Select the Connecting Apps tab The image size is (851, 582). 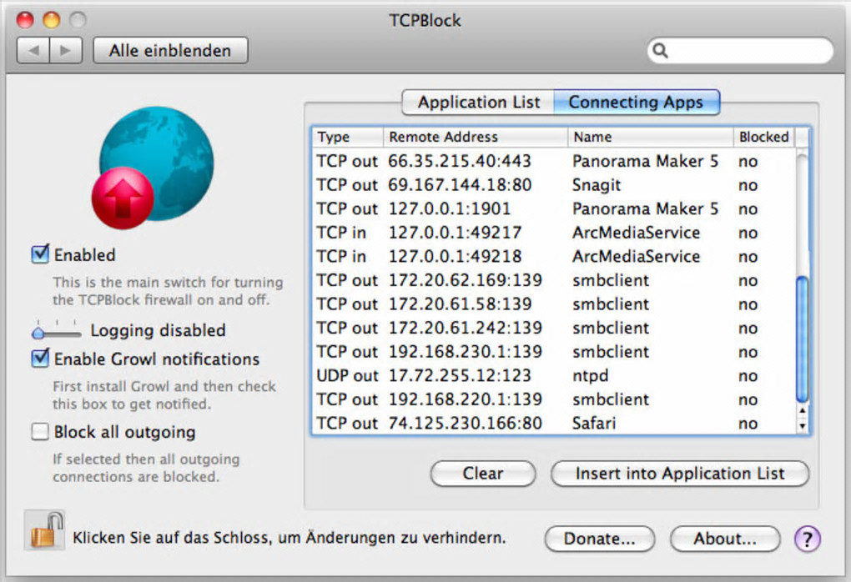tap(637, 102)
